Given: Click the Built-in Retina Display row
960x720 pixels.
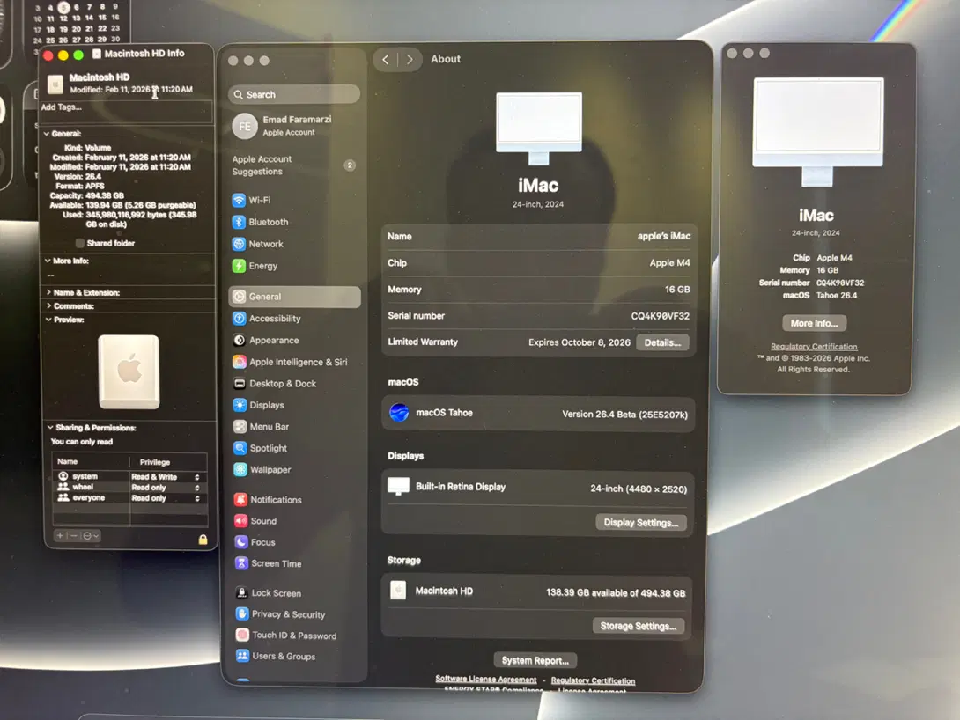Looking at the screenshot, I should click(x=537, y=488).
